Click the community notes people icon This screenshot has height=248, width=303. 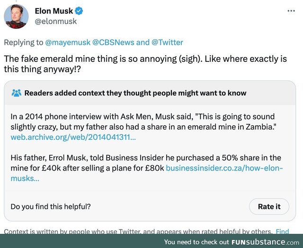pos(17,93)
